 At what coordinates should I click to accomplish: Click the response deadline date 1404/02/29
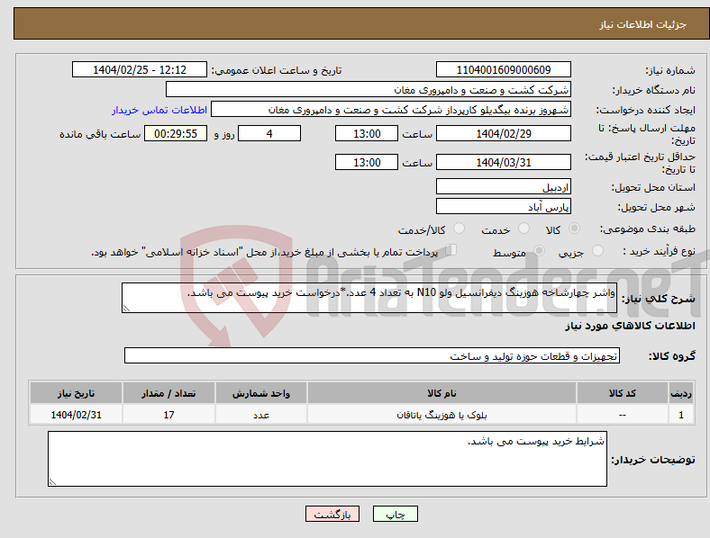pyautogui.click(x=503, y=133)
